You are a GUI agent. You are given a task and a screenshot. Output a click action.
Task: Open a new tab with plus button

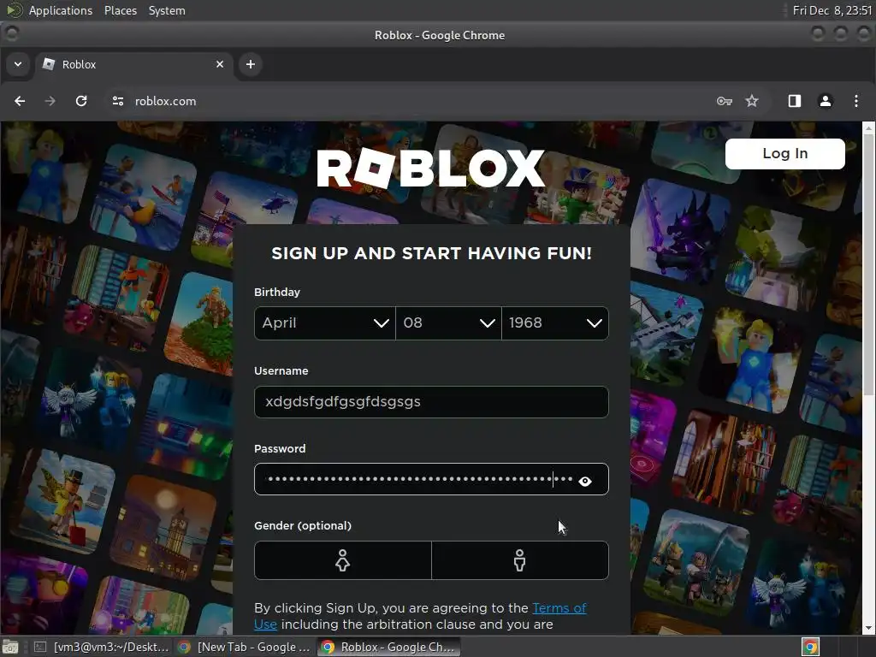[x=251, y=64]
